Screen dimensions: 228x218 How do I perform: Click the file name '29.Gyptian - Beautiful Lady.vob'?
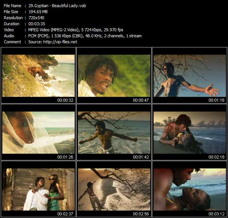click(x=57, y=6)
